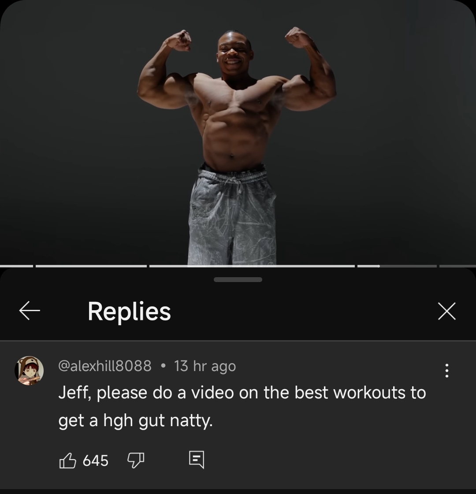Tap the '13 hr ago' timestamp
The width and height of the screenshot is (476, 494).
click(x=205, y=366)
